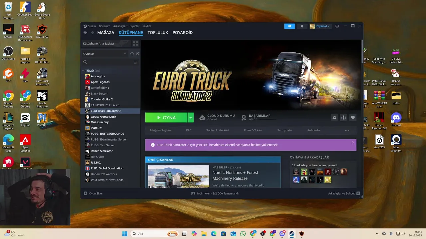Viewport: 426px width, 239px height.
Task: Open Downloads status at bottom bar
Action: pyautogui.click(x=215, y=193)
